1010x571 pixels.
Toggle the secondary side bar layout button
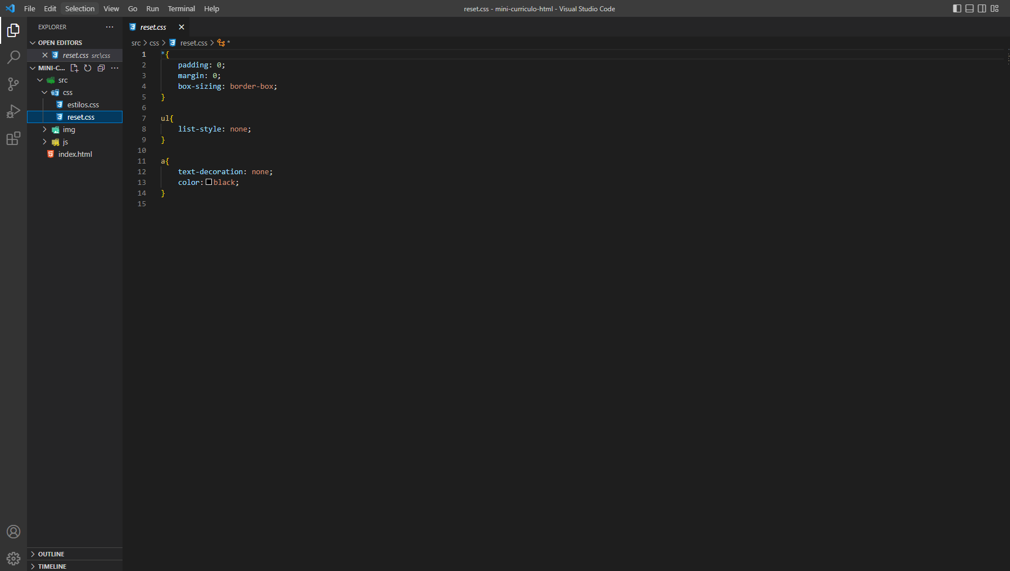click(982, 8)
